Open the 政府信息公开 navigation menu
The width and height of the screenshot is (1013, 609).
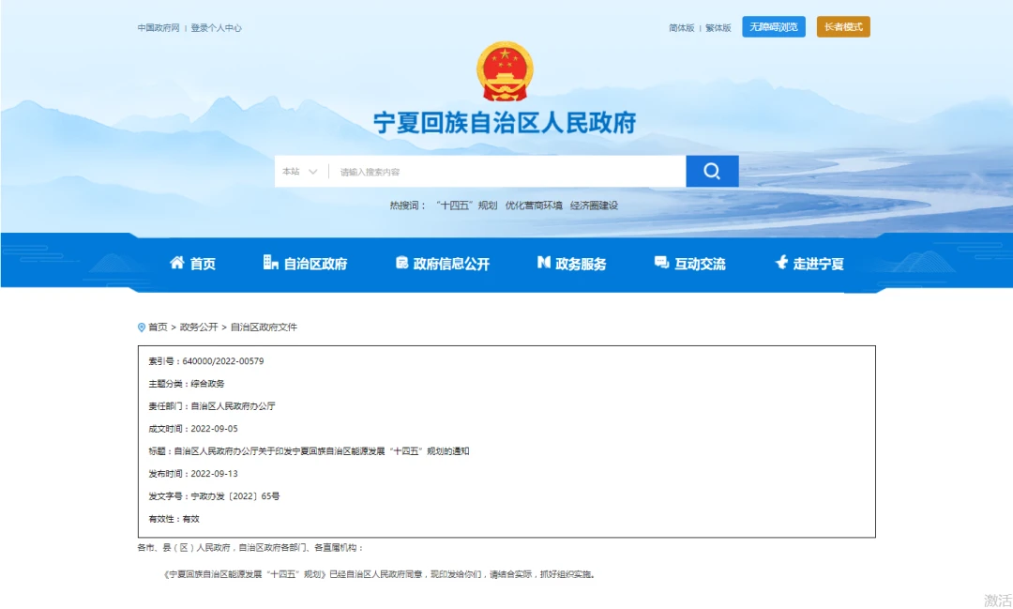tap(451, 265)
